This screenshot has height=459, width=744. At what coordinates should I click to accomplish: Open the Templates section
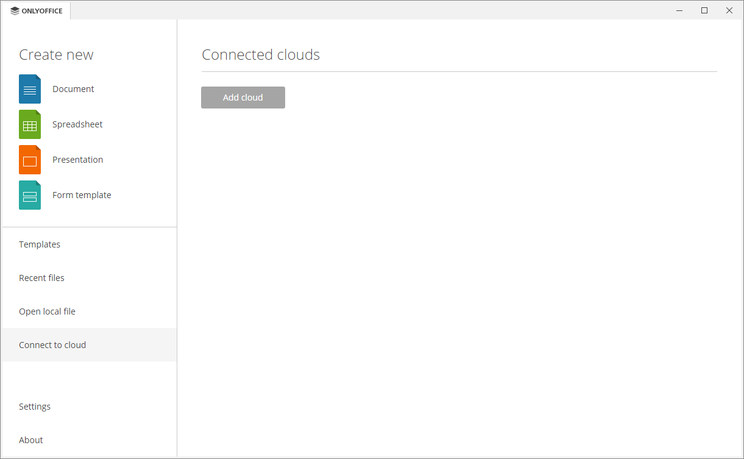click(x=40, y=244)
